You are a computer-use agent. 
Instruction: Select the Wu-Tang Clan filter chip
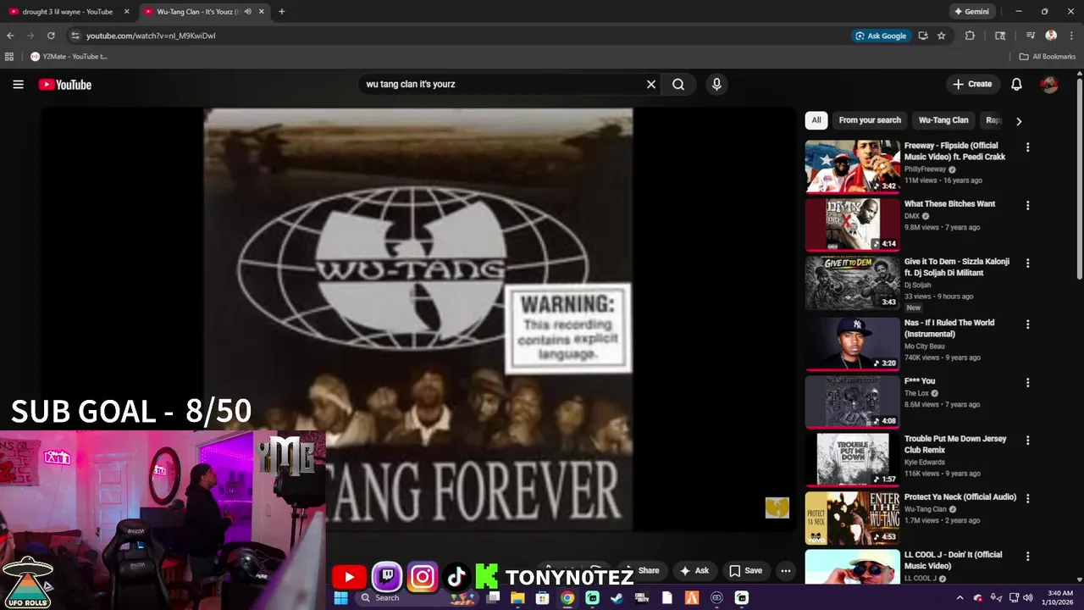(x=943, y=120)
